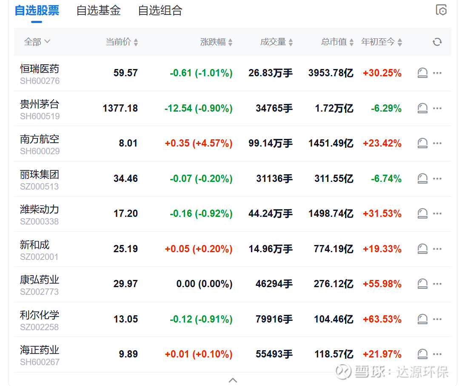Click stock code SZ000513
Screen dimensions: 462x386
pyautogui.click(x=39, y=187)
